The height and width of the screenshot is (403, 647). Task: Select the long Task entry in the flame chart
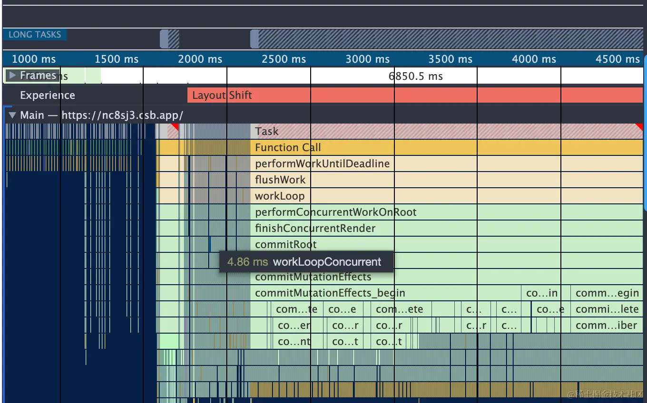tap(447, 131)
